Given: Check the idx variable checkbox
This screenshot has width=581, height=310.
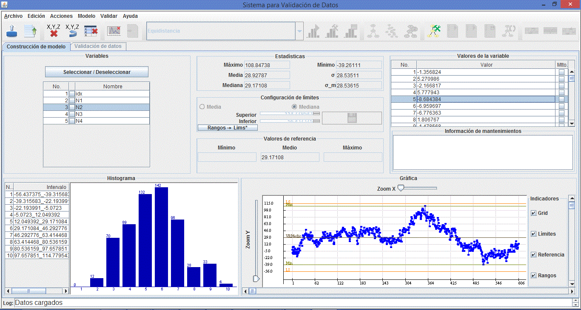Looking at the screenshot, I should [72, 93].
